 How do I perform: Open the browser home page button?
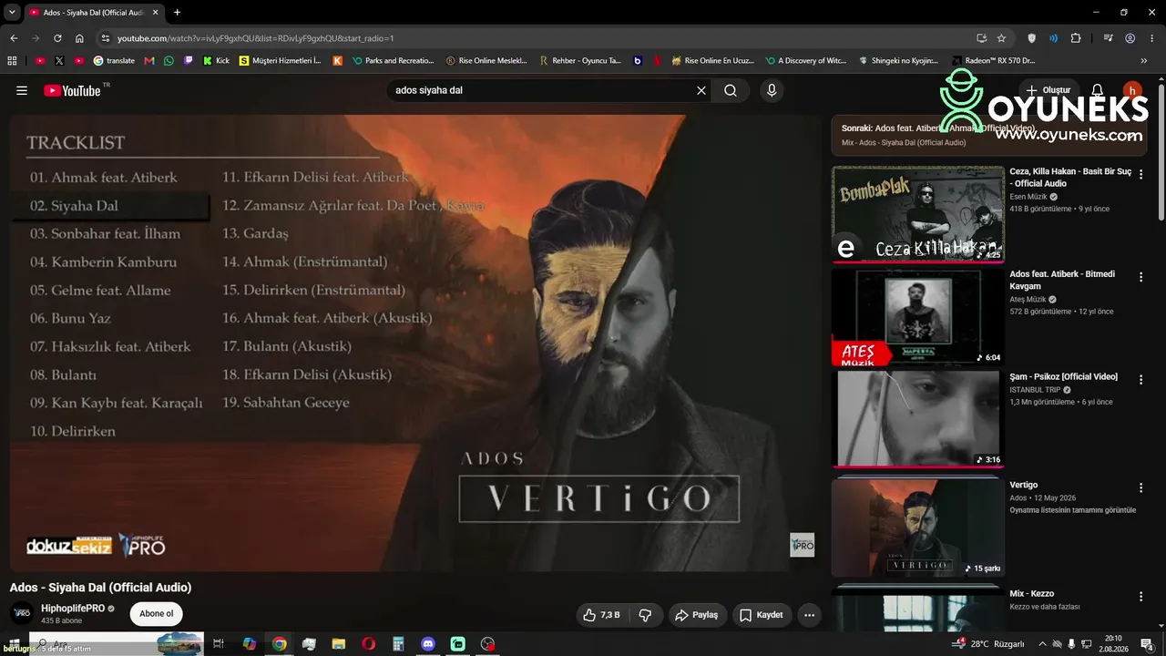[x=79, y=38]
